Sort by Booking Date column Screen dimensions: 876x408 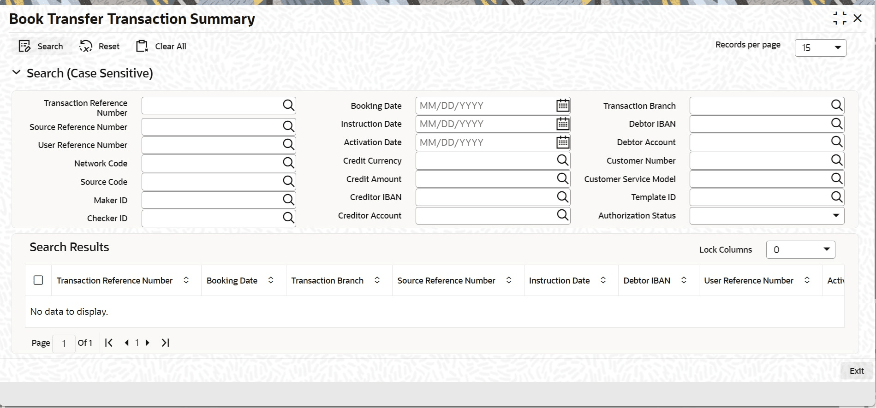271,280
